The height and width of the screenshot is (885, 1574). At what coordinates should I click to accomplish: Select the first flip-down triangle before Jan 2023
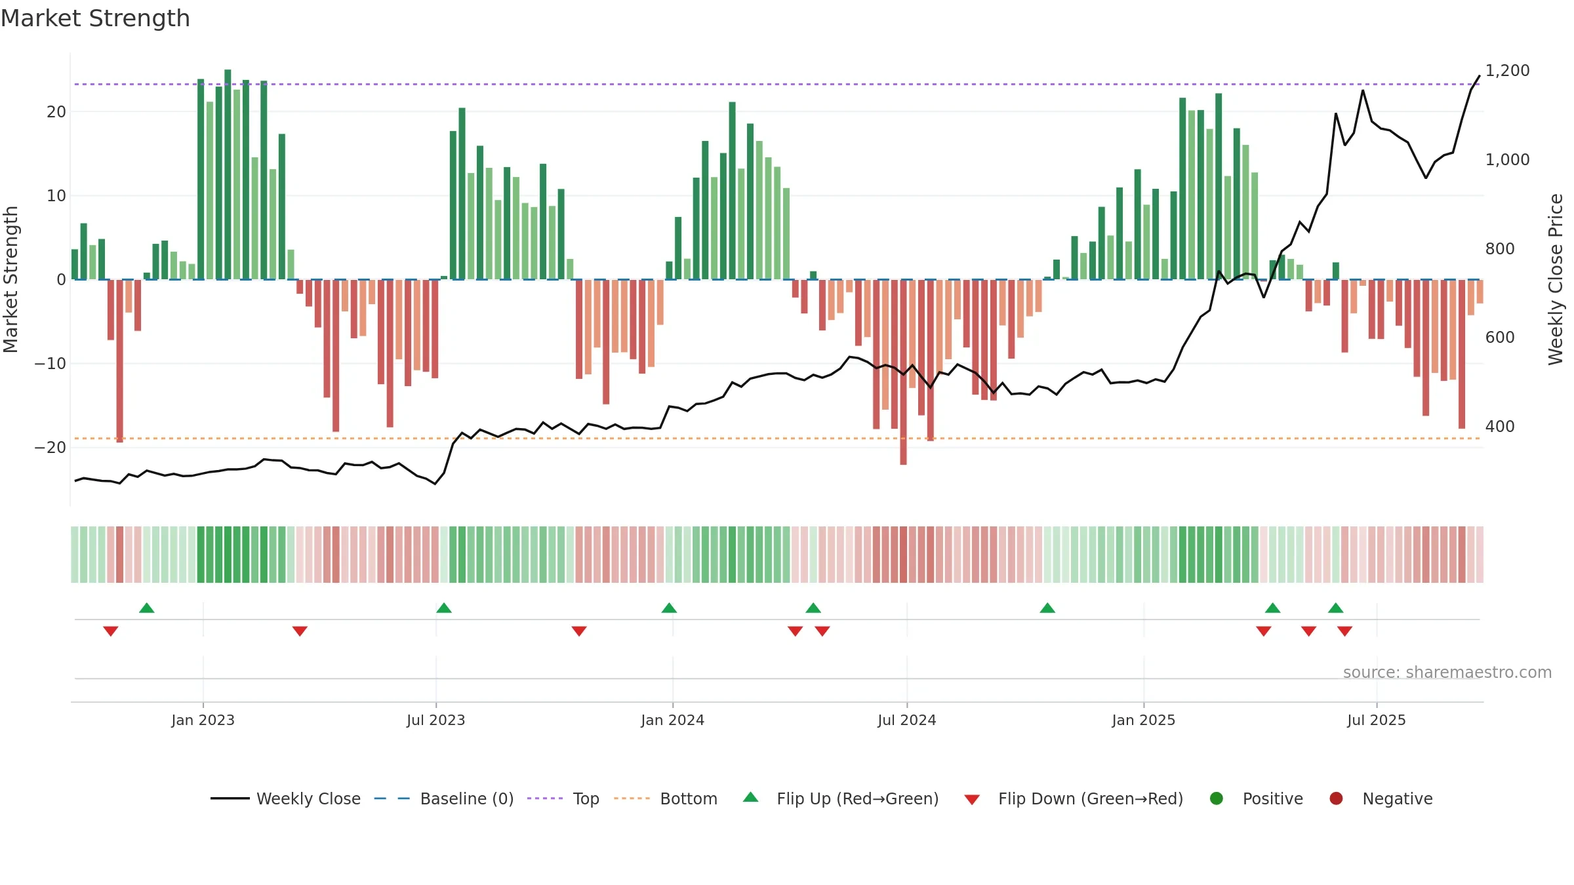coord(111,631)
